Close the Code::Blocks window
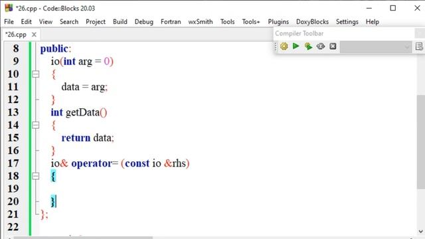Screen dimensions: 425x239 click(417, 8)
